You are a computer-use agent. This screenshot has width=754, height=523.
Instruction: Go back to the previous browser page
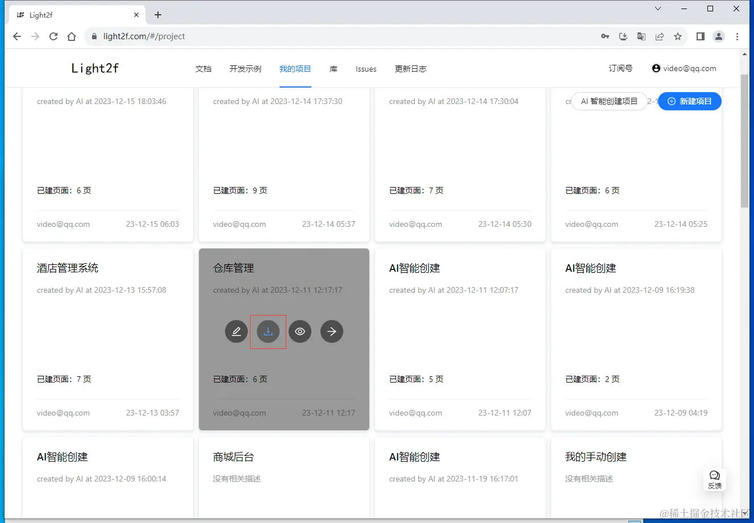pyautogui.click(x=17, y=36)
